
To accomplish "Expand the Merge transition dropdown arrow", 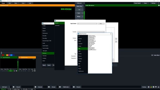I will [x=83, y=16].
